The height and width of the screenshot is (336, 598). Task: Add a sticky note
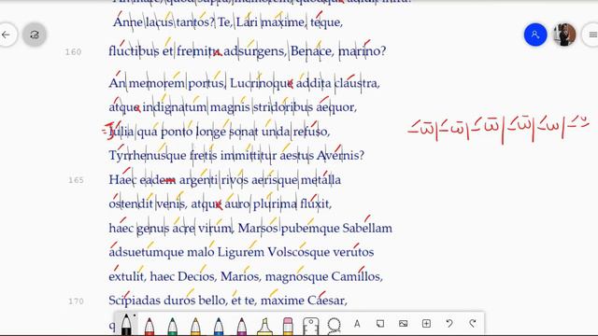click(x=380, y=324)
